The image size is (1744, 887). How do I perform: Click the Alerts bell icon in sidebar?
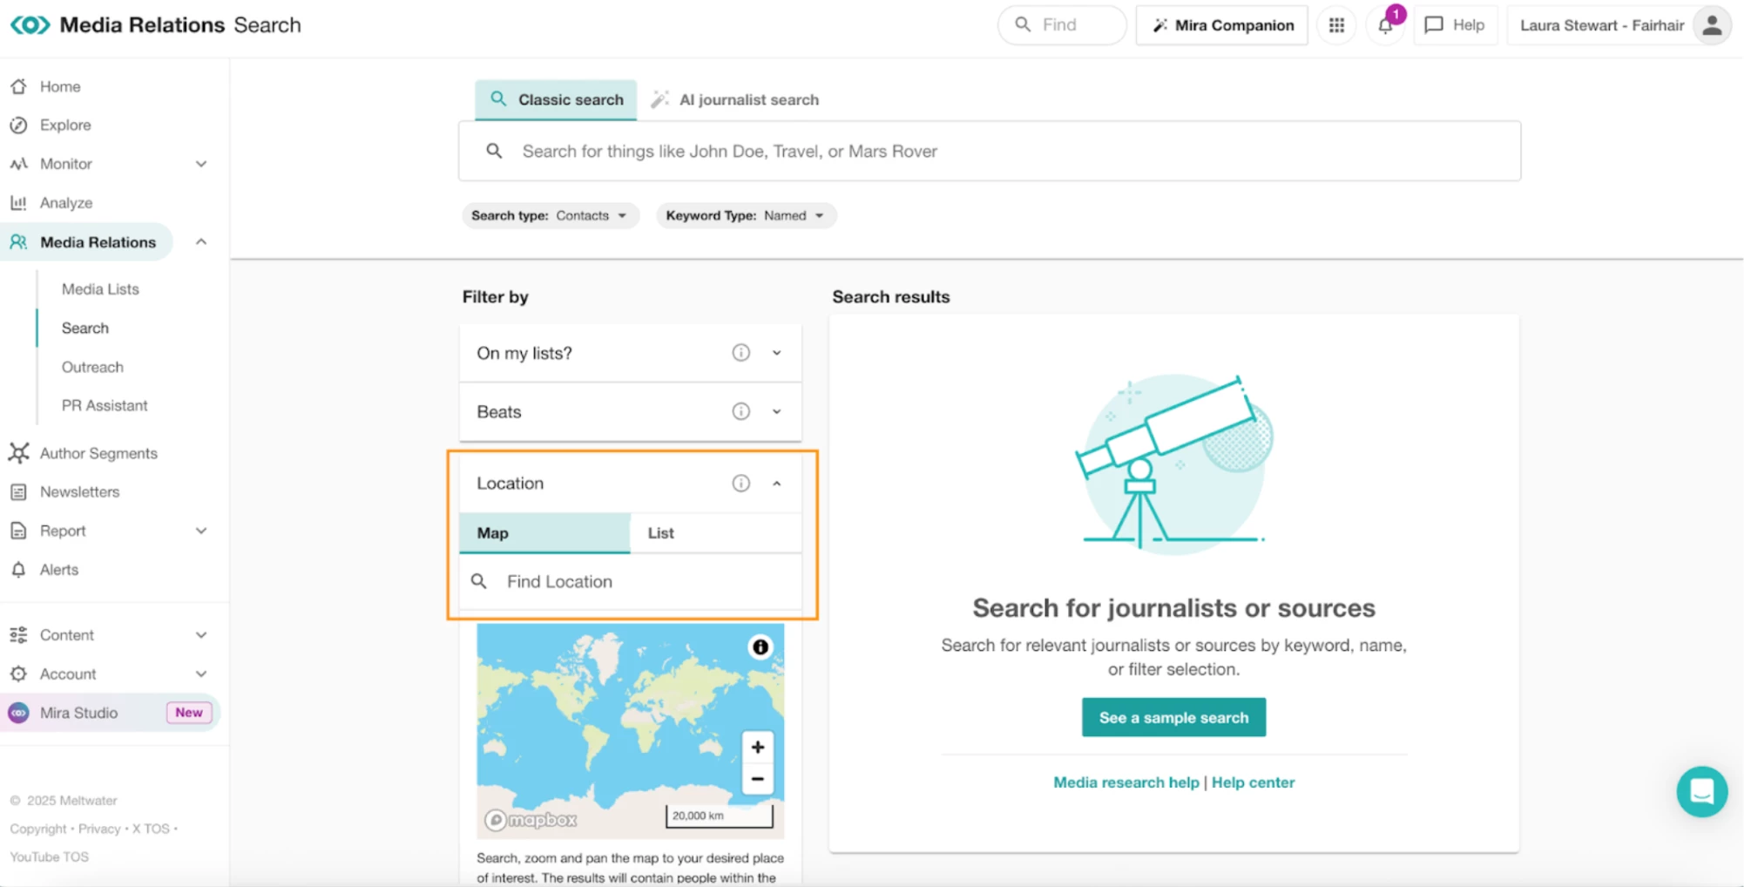click(18, 570)
